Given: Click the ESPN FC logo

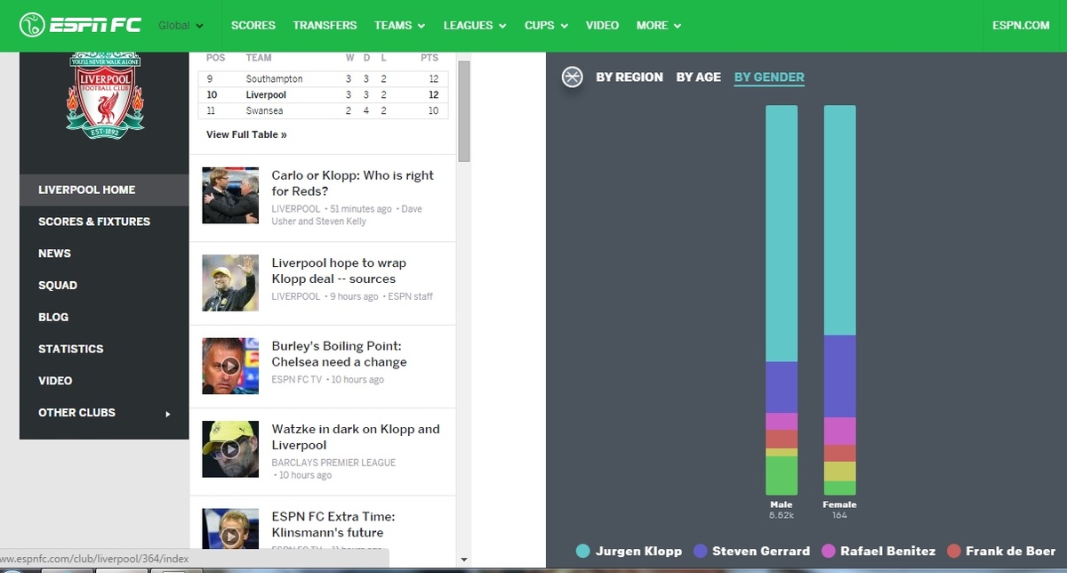Looking at the screenshot, I should click(80, 25).
